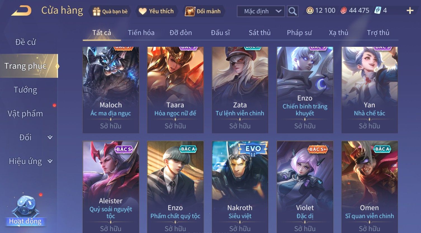
Task: Click the plus icon to add currency
Action: point(410,11)
